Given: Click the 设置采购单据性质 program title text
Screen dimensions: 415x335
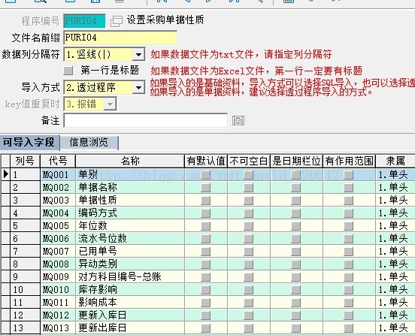Looking at the screenshot, I should pyautogui.click(x=165, y=20).
